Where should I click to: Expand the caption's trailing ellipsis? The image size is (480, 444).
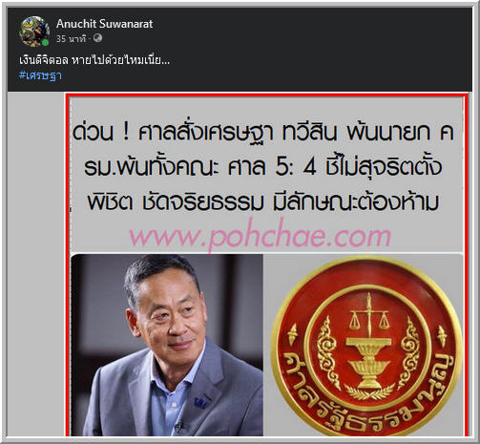point(165,61)
